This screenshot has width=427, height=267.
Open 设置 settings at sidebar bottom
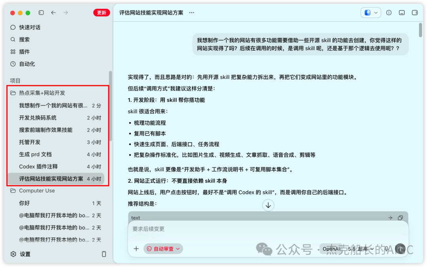(25, 254)
